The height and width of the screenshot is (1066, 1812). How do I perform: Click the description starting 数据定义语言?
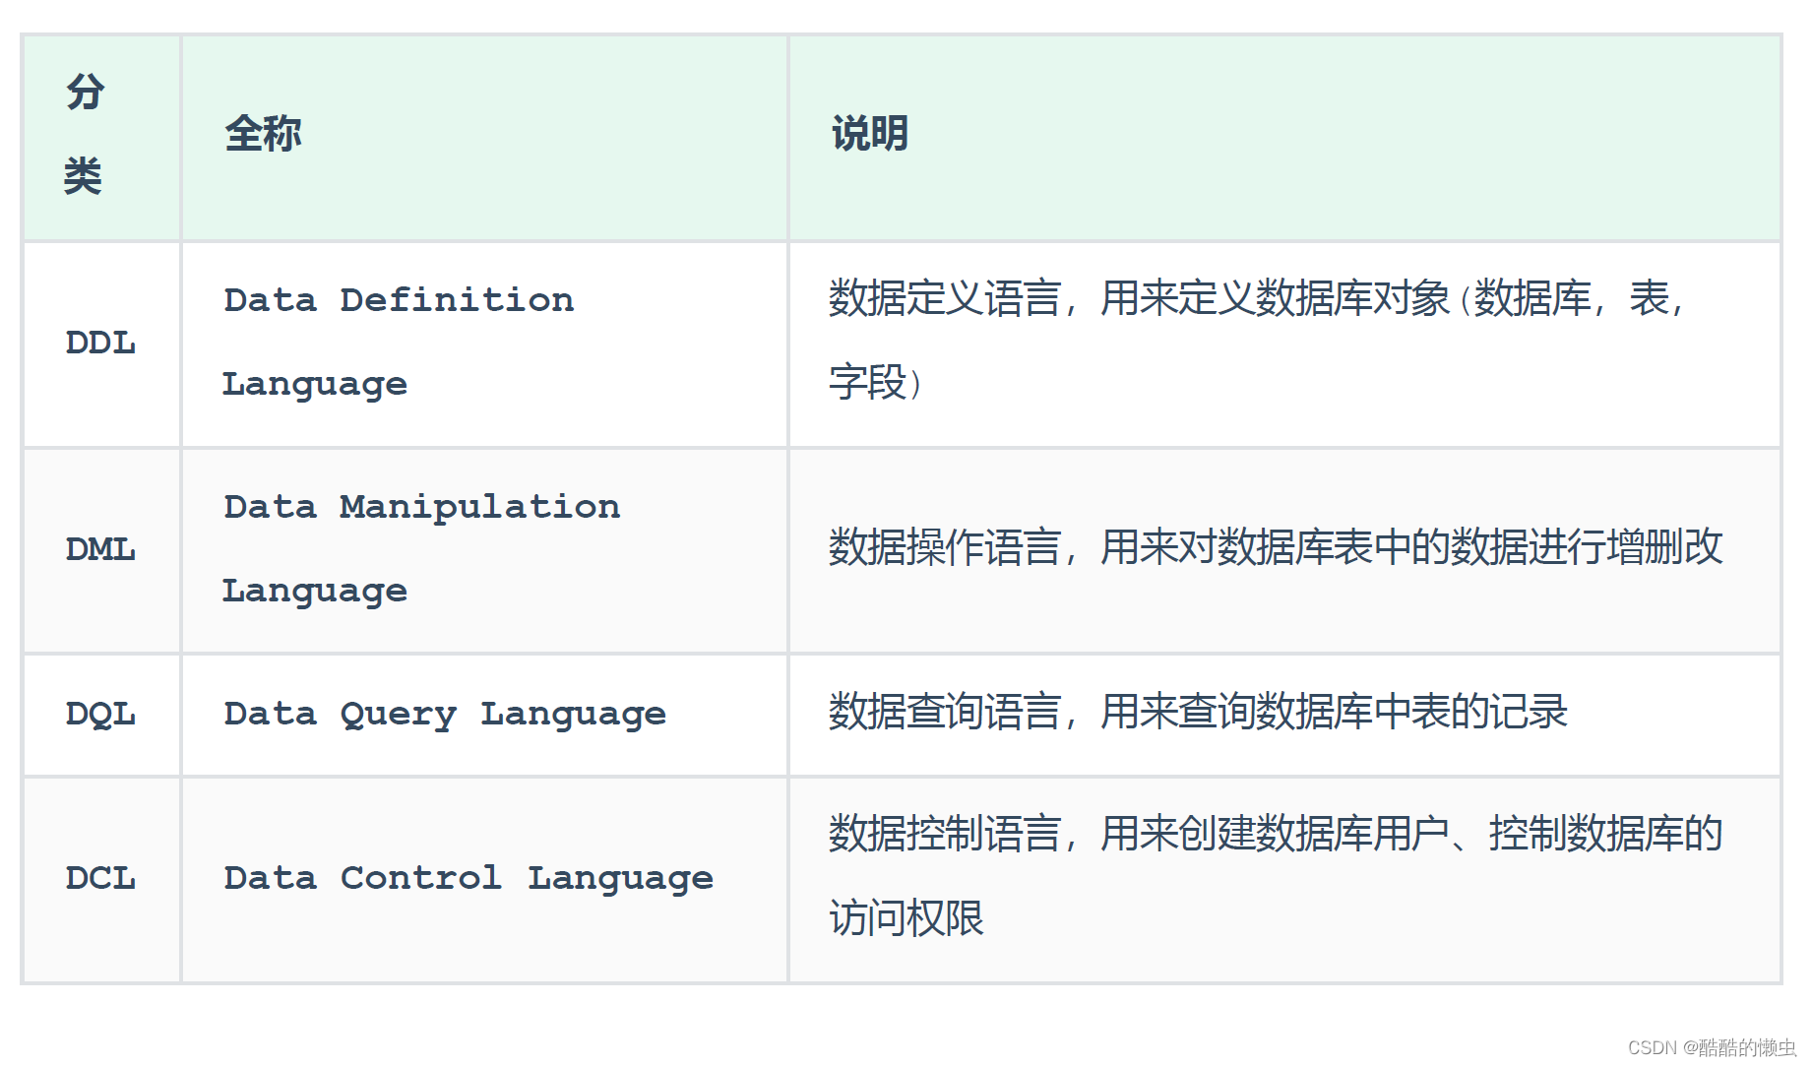click(1284, 345)
